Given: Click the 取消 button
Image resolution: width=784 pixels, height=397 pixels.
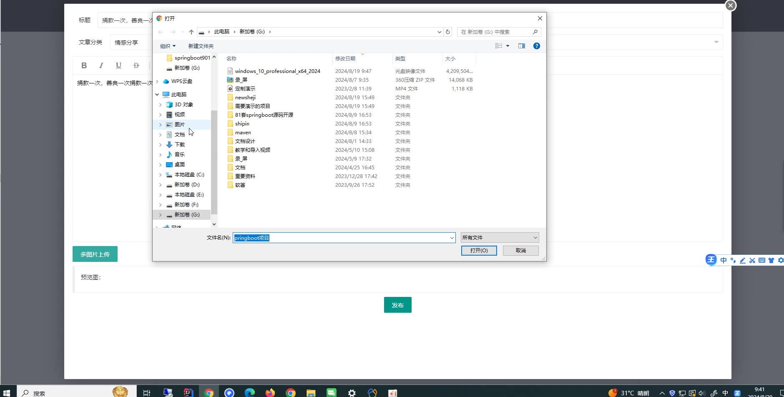Looking at the screenshot, I should pyautogui.click(x=520, y=250).
